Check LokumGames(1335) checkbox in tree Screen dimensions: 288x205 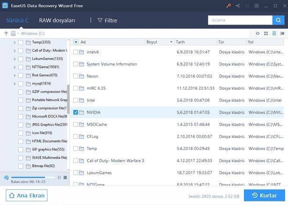pos(21,59)
